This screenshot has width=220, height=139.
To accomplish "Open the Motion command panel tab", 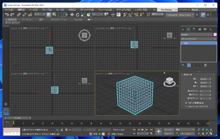I will [x=200, y=29].
